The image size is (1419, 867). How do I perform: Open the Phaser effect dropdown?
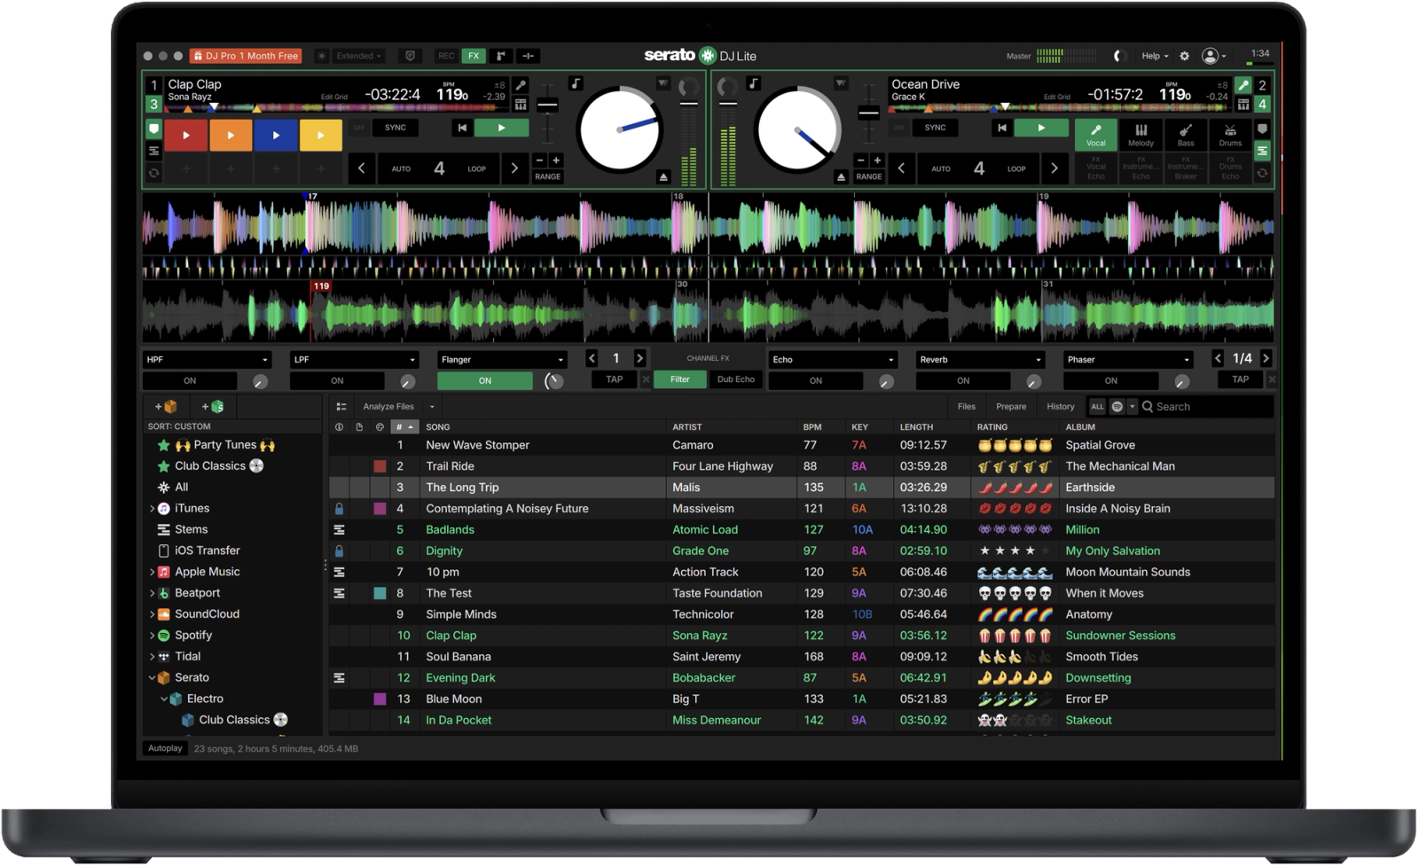(x=1127, y=360)
